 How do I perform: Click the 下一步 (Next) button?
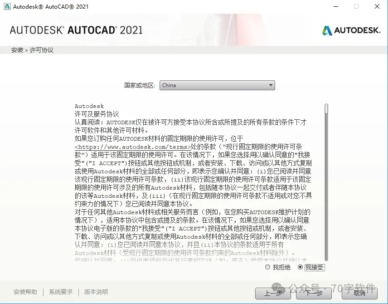[x=314, y=294]
